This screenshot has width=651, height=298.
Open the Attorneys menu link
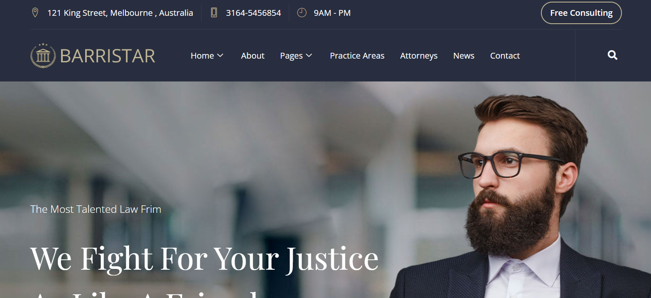[419, 56]
